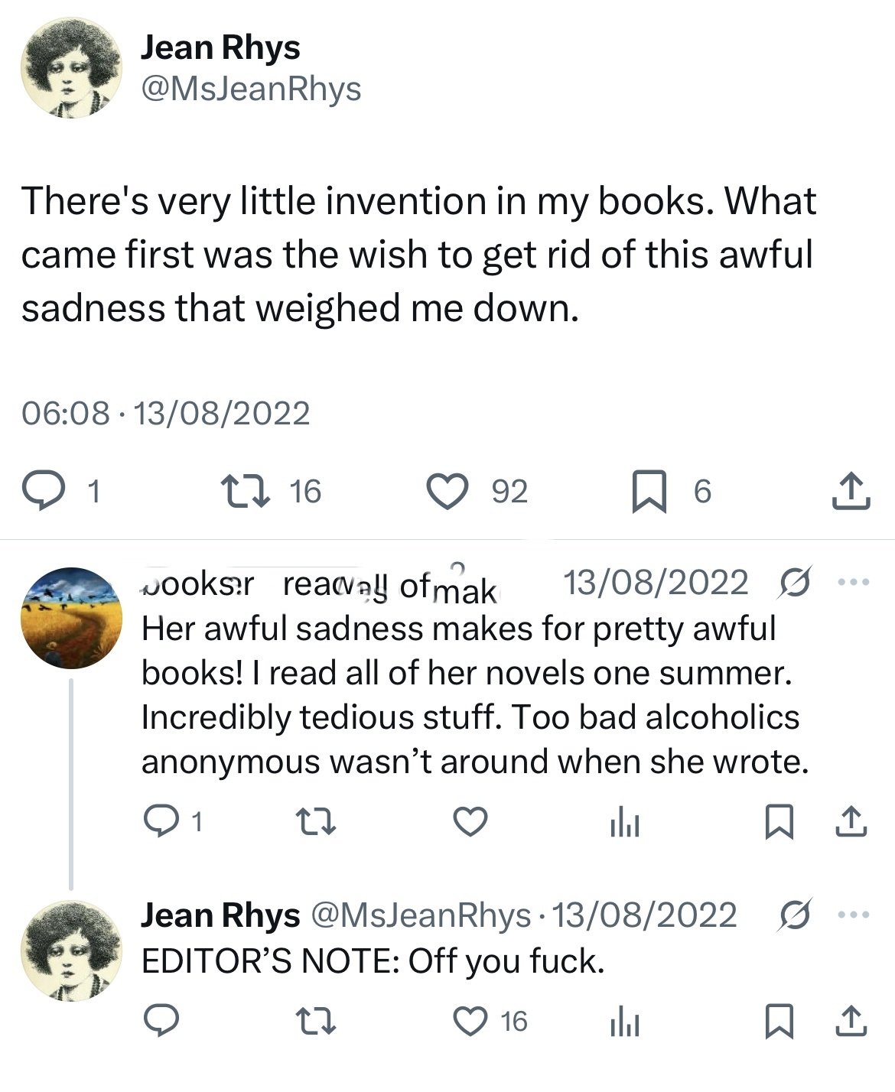
Task: Open the 06:08 · 13/08/2022 timestamp
Action: click(x=165, y=413)
